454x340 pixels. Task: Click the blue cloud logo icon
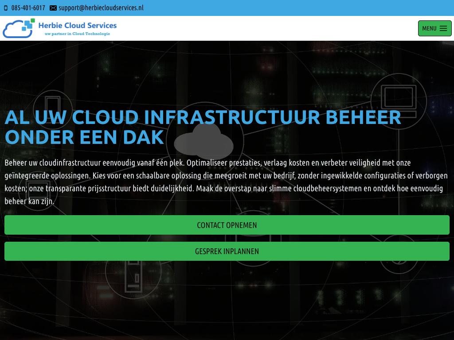[x=16, y=30]
